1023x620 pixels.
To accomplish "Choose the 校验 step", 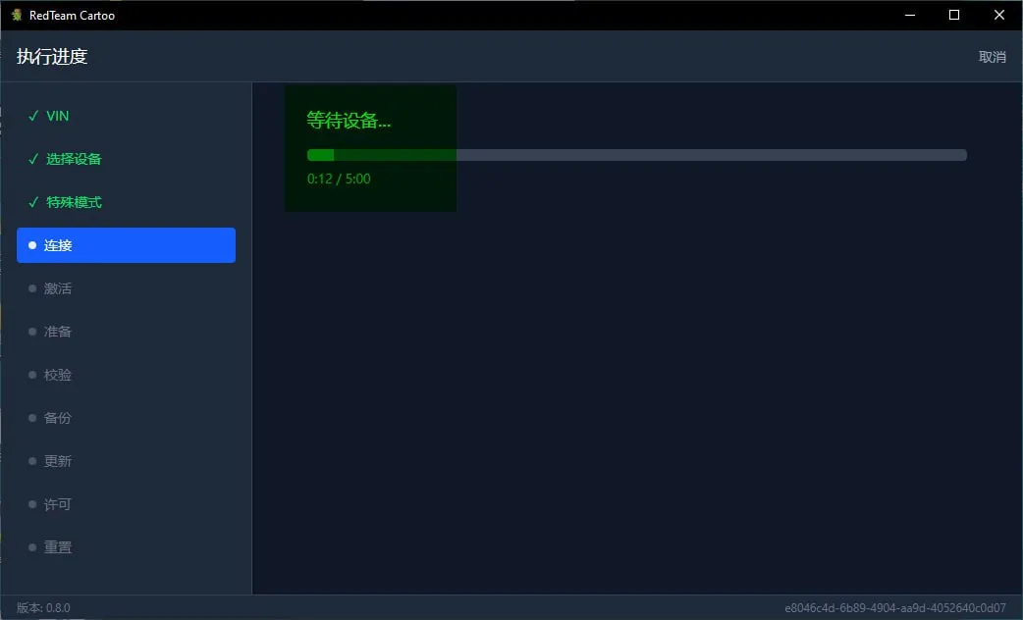I will [126, 375].
